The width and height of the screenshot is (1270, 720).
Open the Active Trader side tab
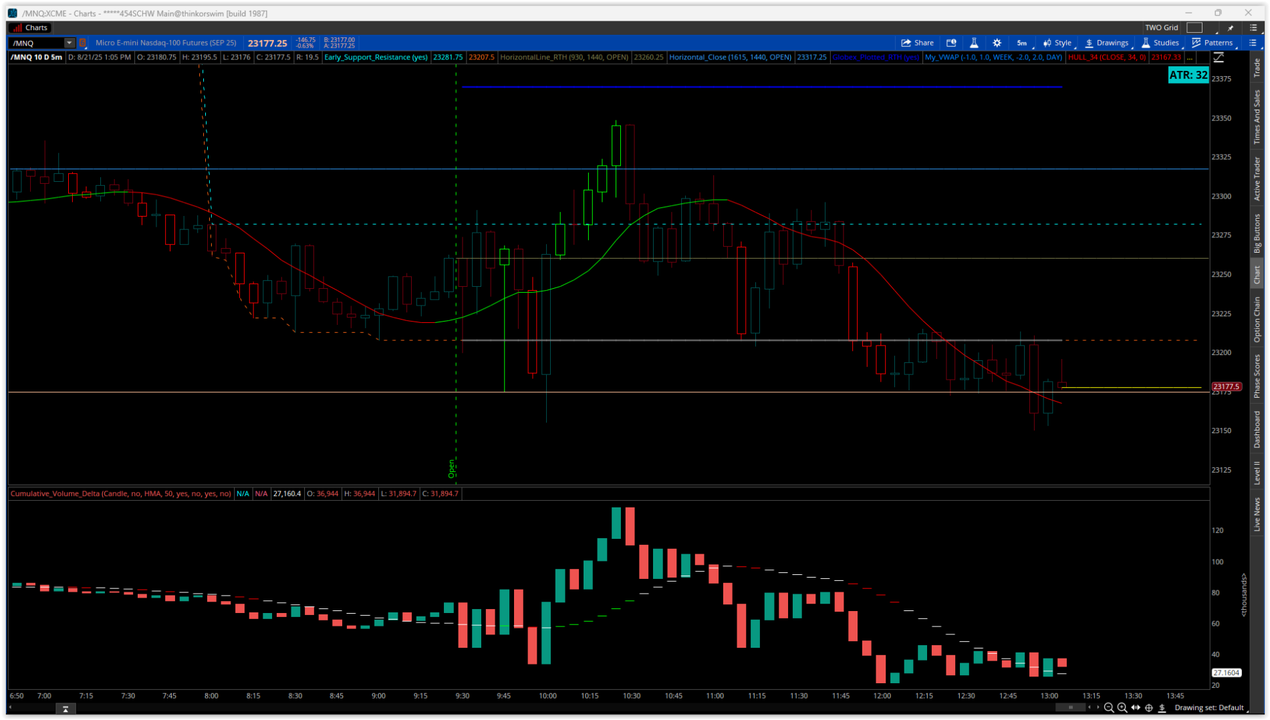[x=1257, y=178]
